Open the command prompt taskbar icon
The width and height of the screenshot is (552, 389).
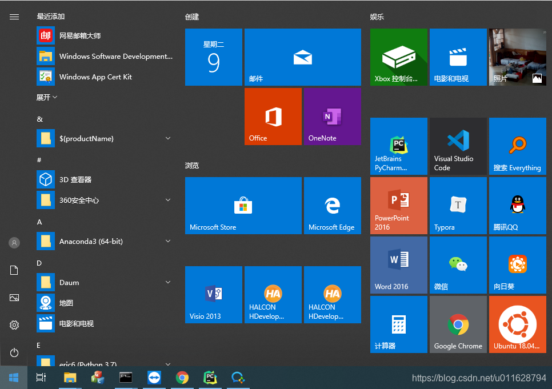pyautogui.click(x=126, y=378)
